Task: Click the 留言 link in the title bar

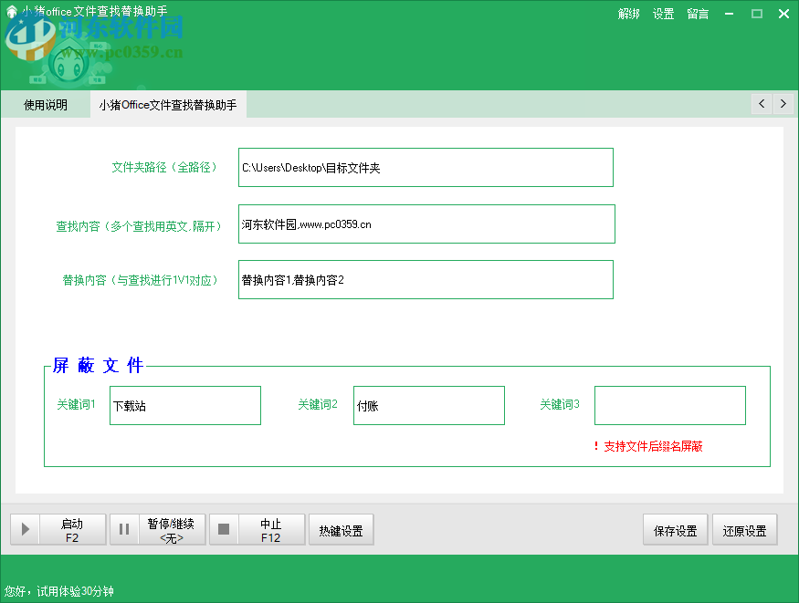Action: click(x=697, y=14)
